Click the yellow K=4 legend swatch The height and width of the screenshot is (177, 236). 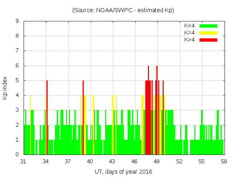208,33
